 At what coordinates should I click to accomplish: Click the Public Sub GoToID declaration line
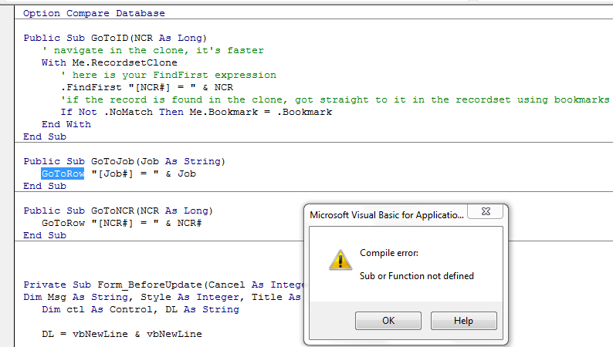[115, 38]
